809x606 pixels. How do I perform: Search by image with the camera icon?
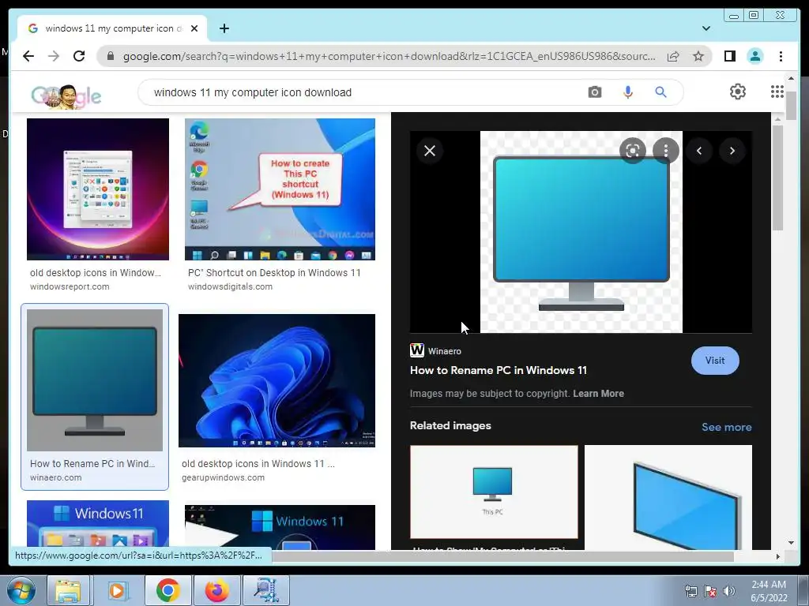[x=594, y=92]
